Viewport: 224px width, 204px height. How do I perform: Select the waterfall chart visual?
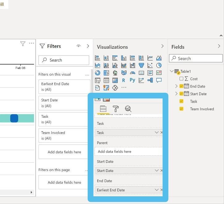tap(133, 65)
